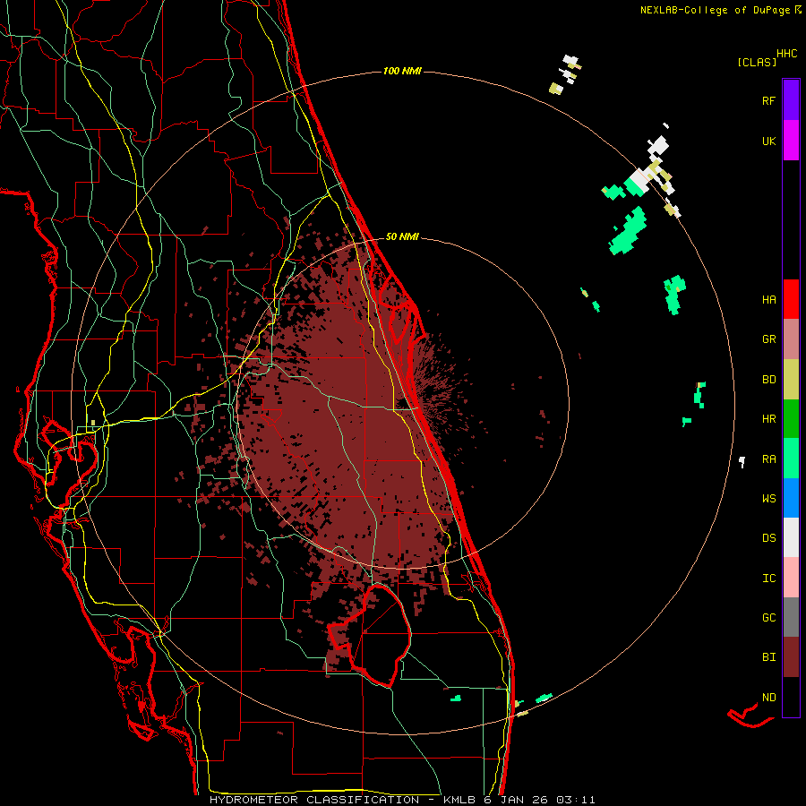Click the ND legend label
This screenshot has height=806, width=806.
pyautogui.click(x=768, y=698)
